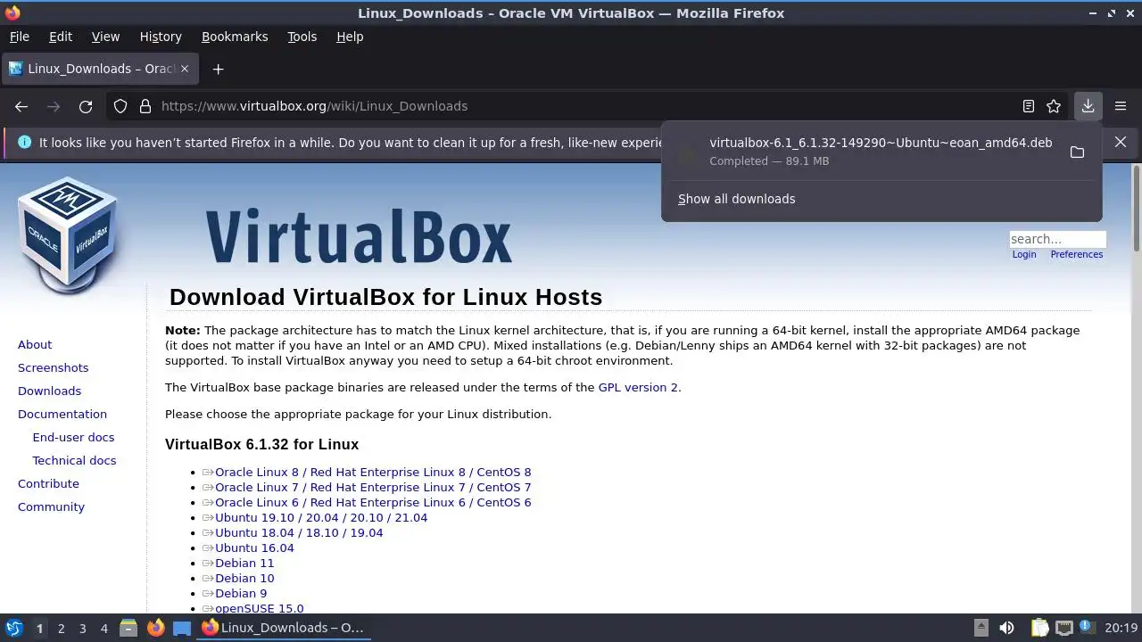
Task: Download the Debian 11 package
Action: coord(244,564)
